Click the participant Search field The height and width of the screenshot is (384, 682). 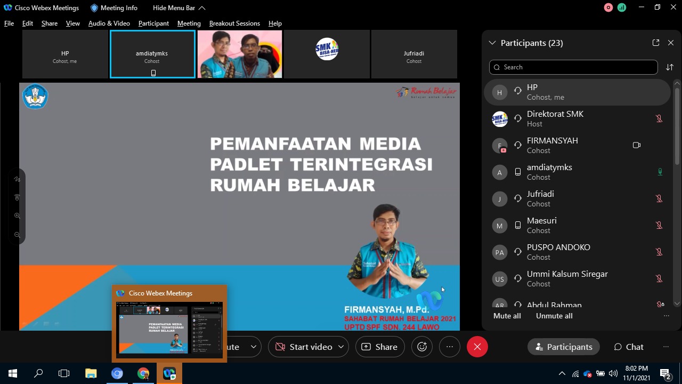(x=573, y=67)
